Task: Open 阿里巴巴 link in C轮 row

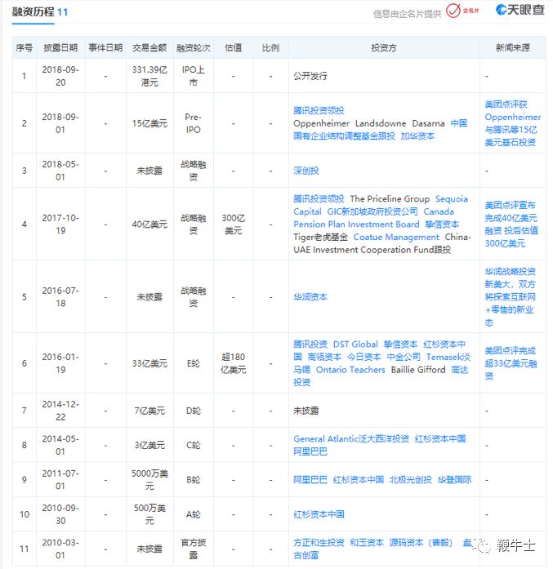Action: point(310,451)
